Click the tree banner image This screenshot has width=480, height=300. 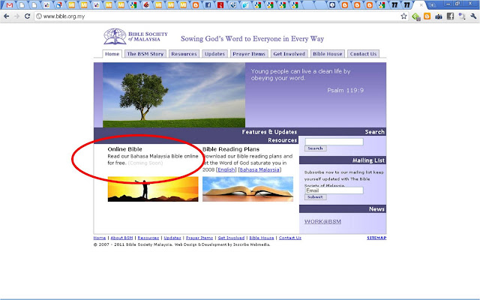tap(174, 95)
